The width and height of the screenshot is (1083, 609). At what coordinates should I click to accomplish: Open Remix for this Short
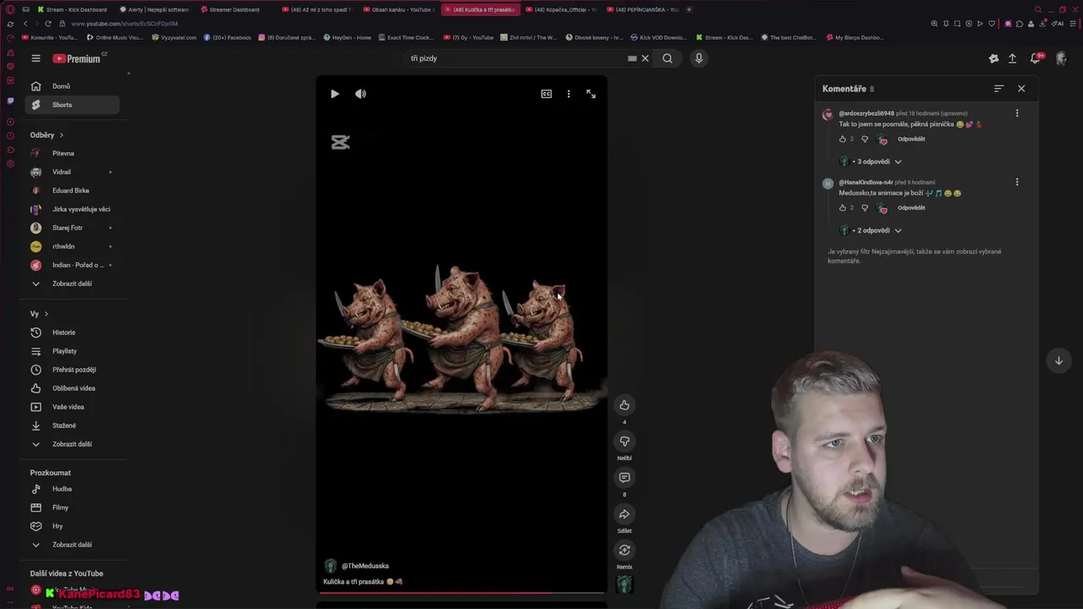pos(624,551)
